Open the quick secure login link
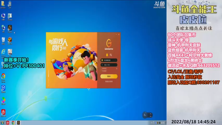This screenshot has height=125, width=222. point(109,81)
